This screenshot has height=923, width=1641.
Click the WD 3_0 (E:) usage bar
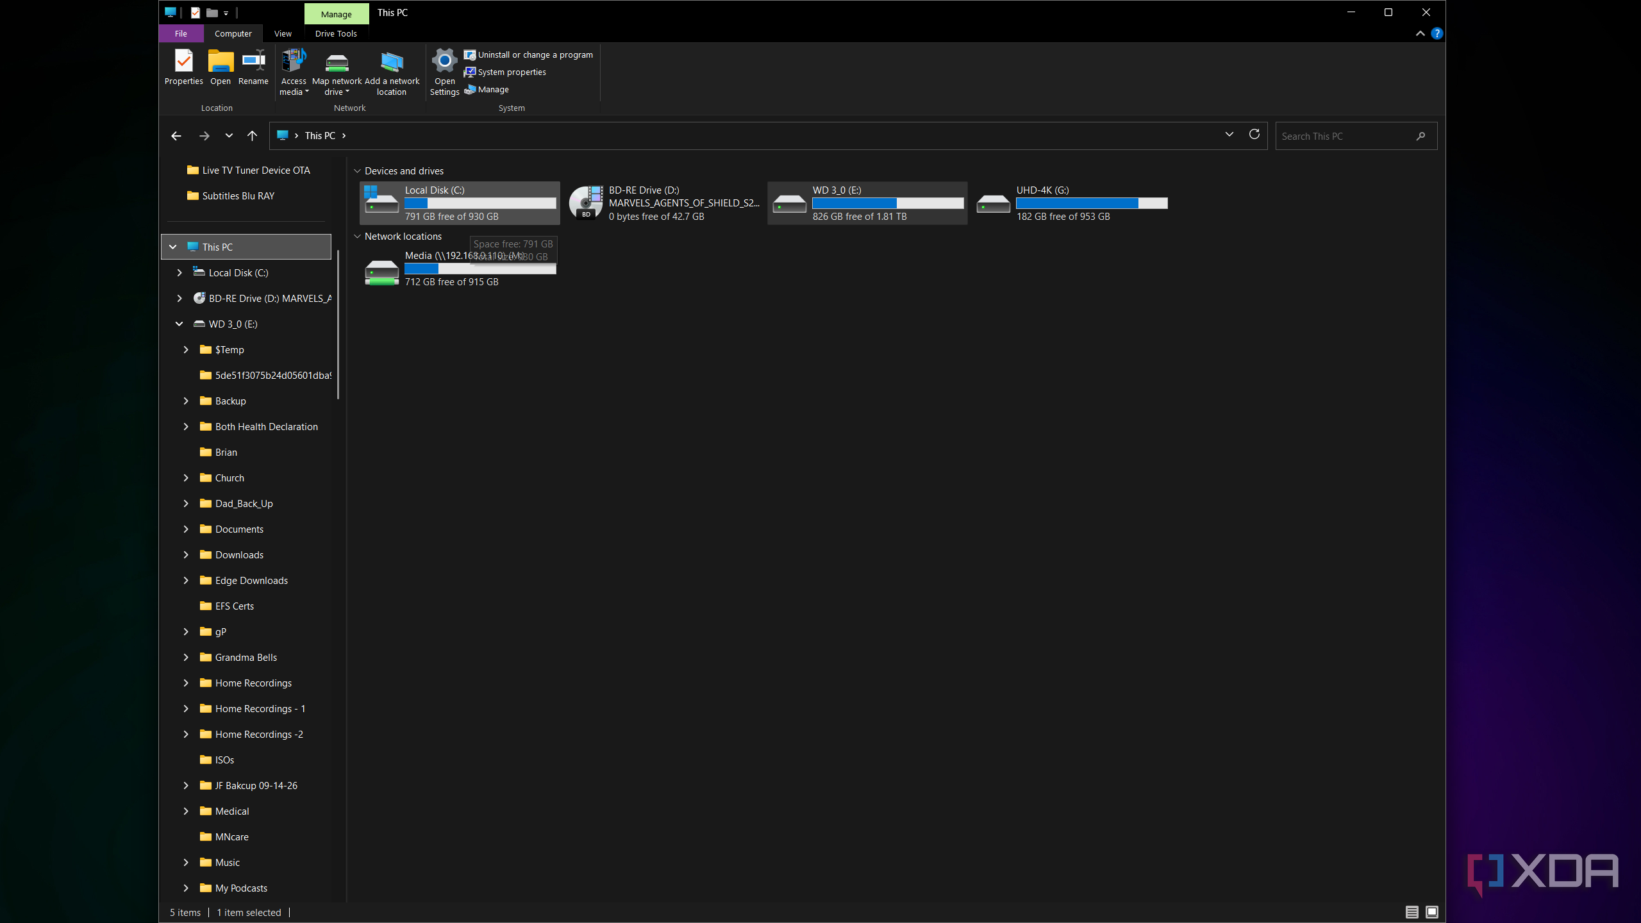(888, 203)
